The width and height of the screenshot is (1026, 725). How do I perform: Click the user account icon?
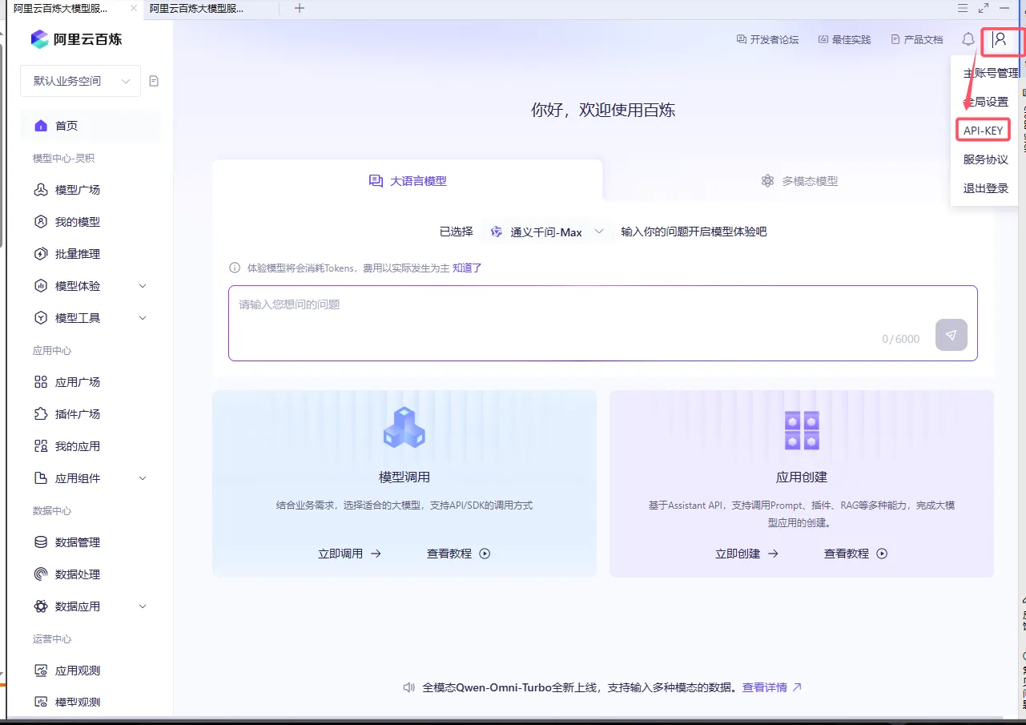tap(1000, 39)
